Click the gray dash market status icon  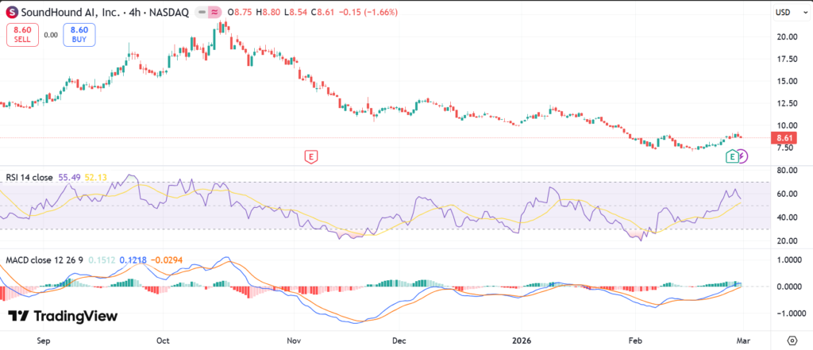200,13
